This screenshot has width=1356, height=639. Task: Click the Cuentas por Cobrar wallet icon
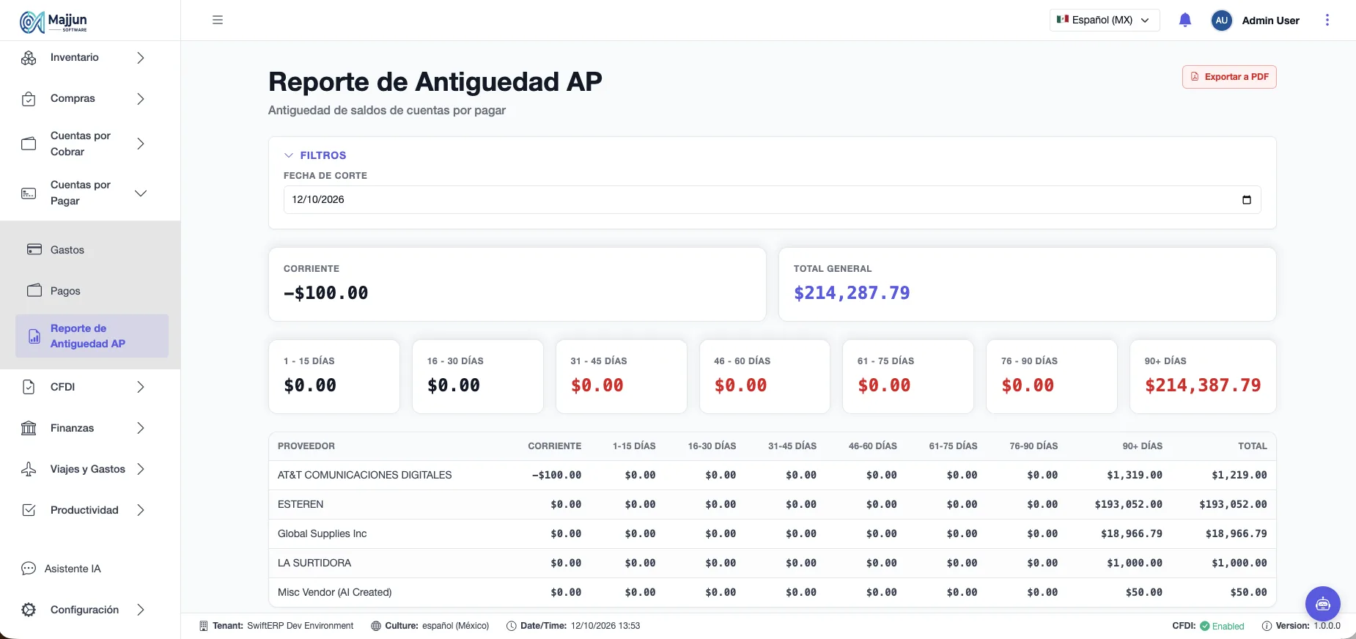tap(29, 144)
